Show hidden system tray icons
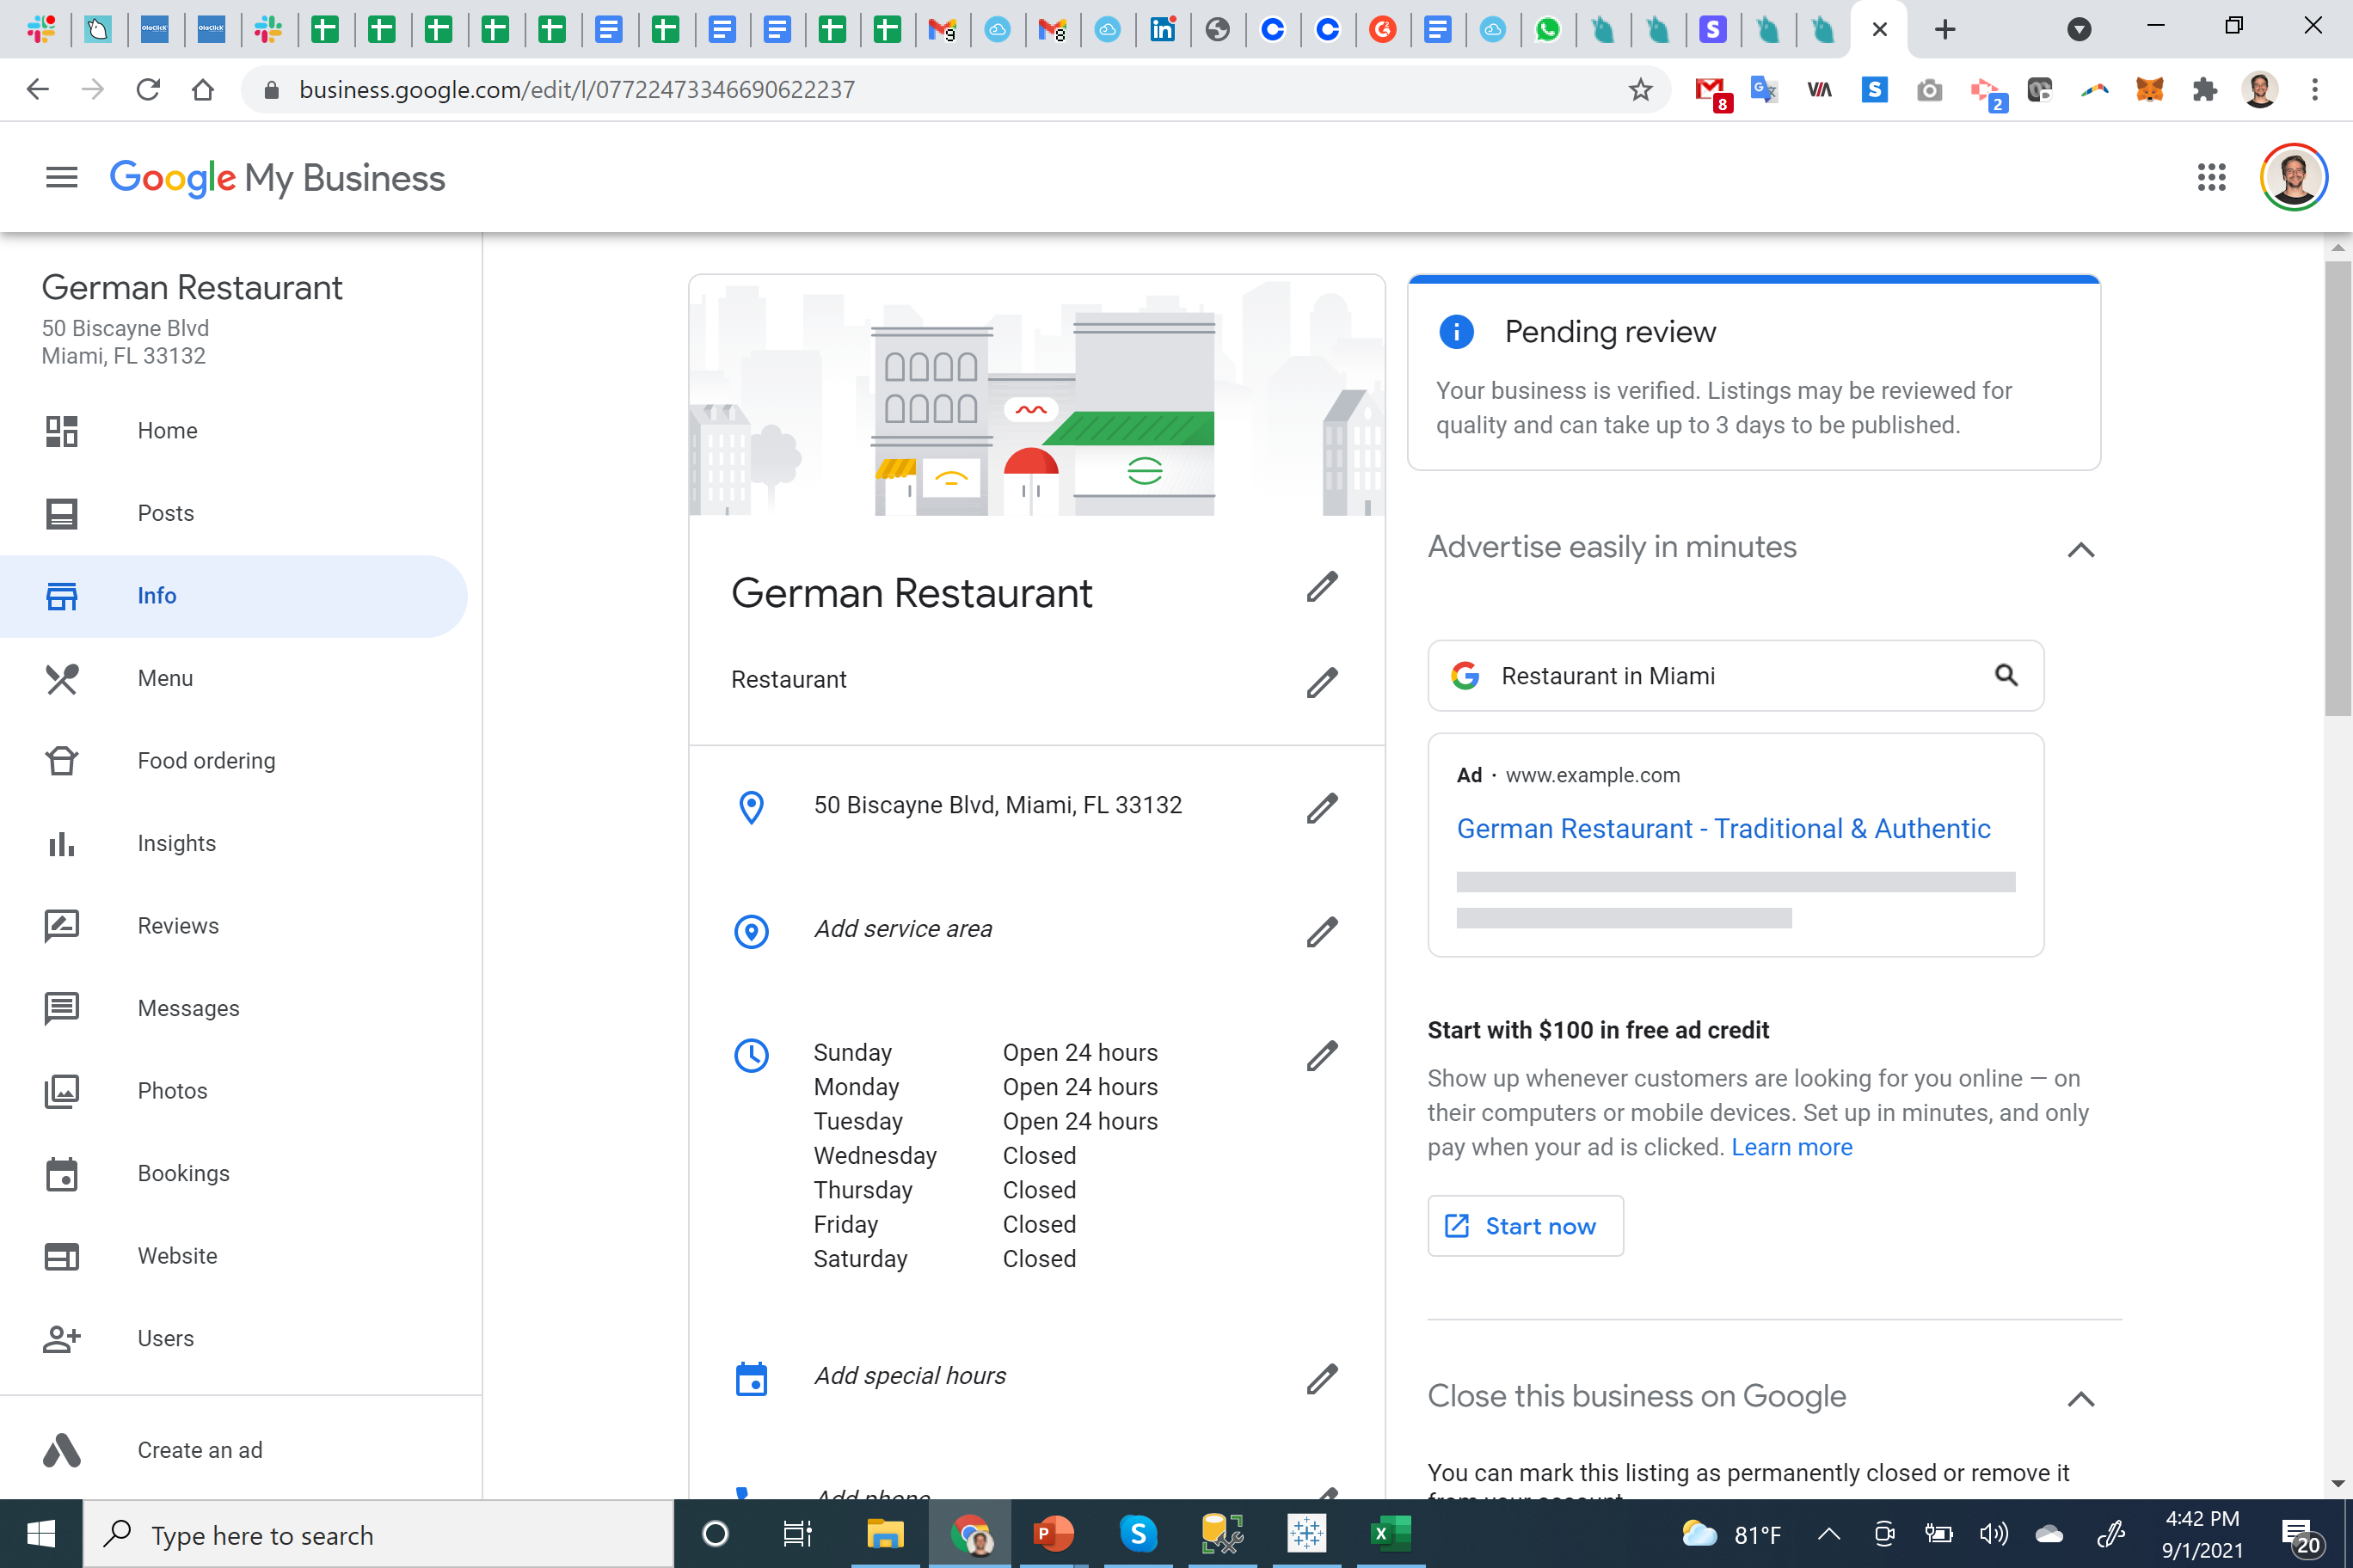Image resolution: width=2353 pixels, height=1568 pixels. [x=1828, y=1534]
